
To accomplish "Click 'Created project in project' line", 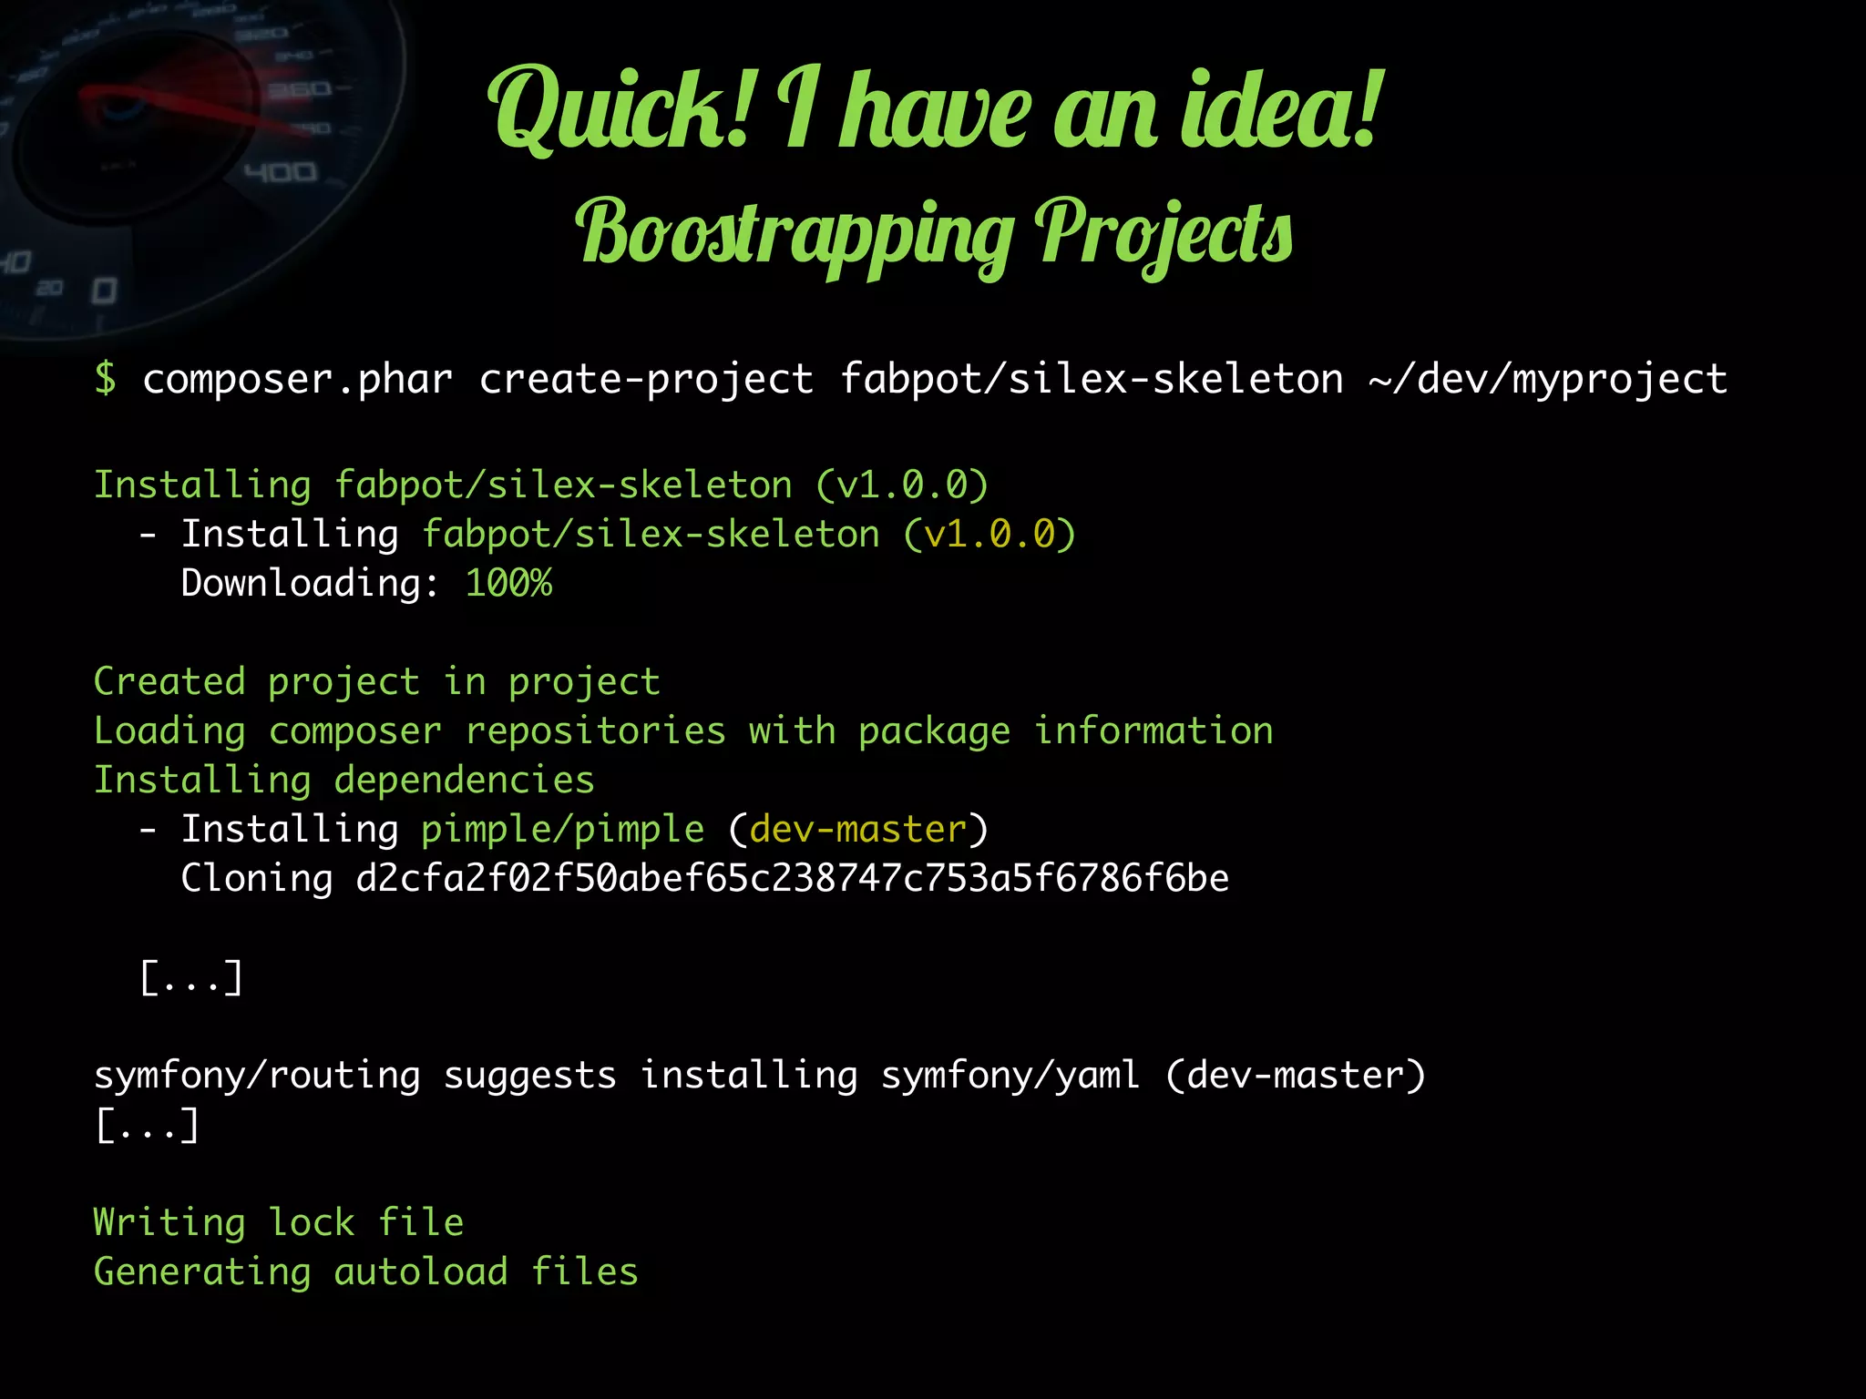I will [377, 682].
